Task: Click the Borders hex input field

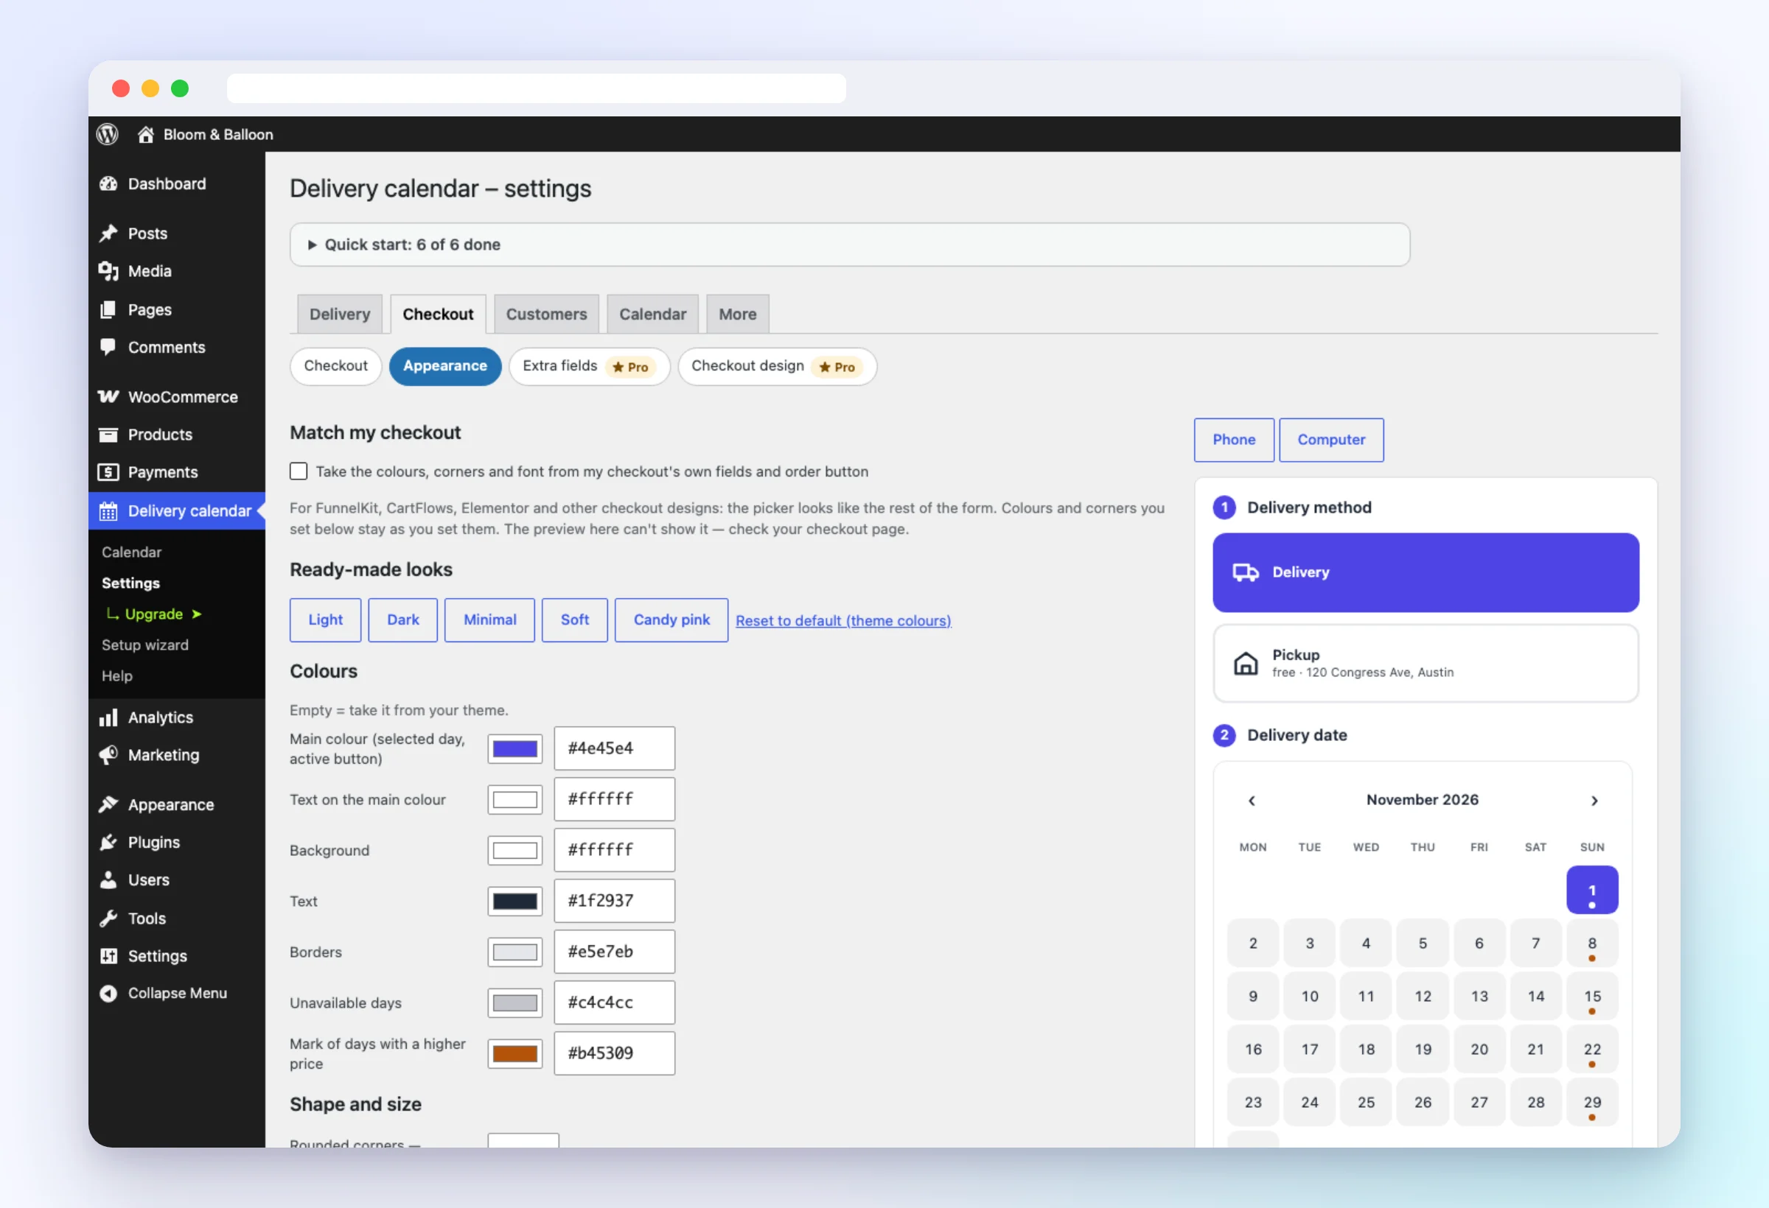Action: (614, 952)
